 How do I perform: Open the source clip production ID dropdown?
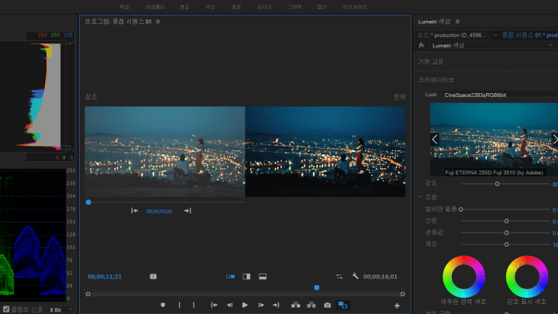495,35
